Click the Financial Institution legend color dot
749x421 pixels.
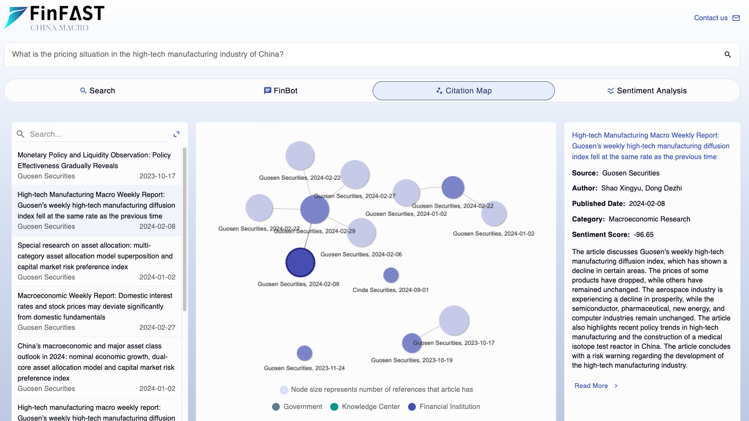(x=412, y=407)
